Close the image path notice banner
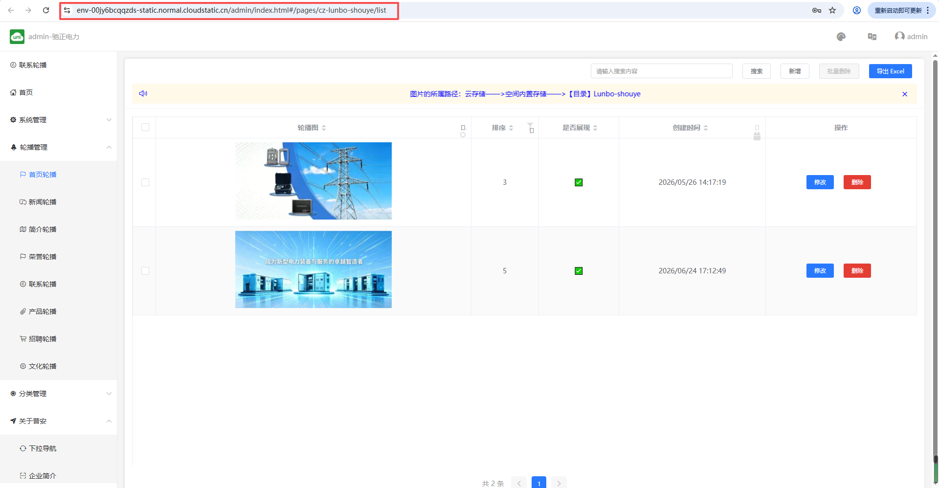Screen dimensions: 939x488 click(x=905, y=94)
